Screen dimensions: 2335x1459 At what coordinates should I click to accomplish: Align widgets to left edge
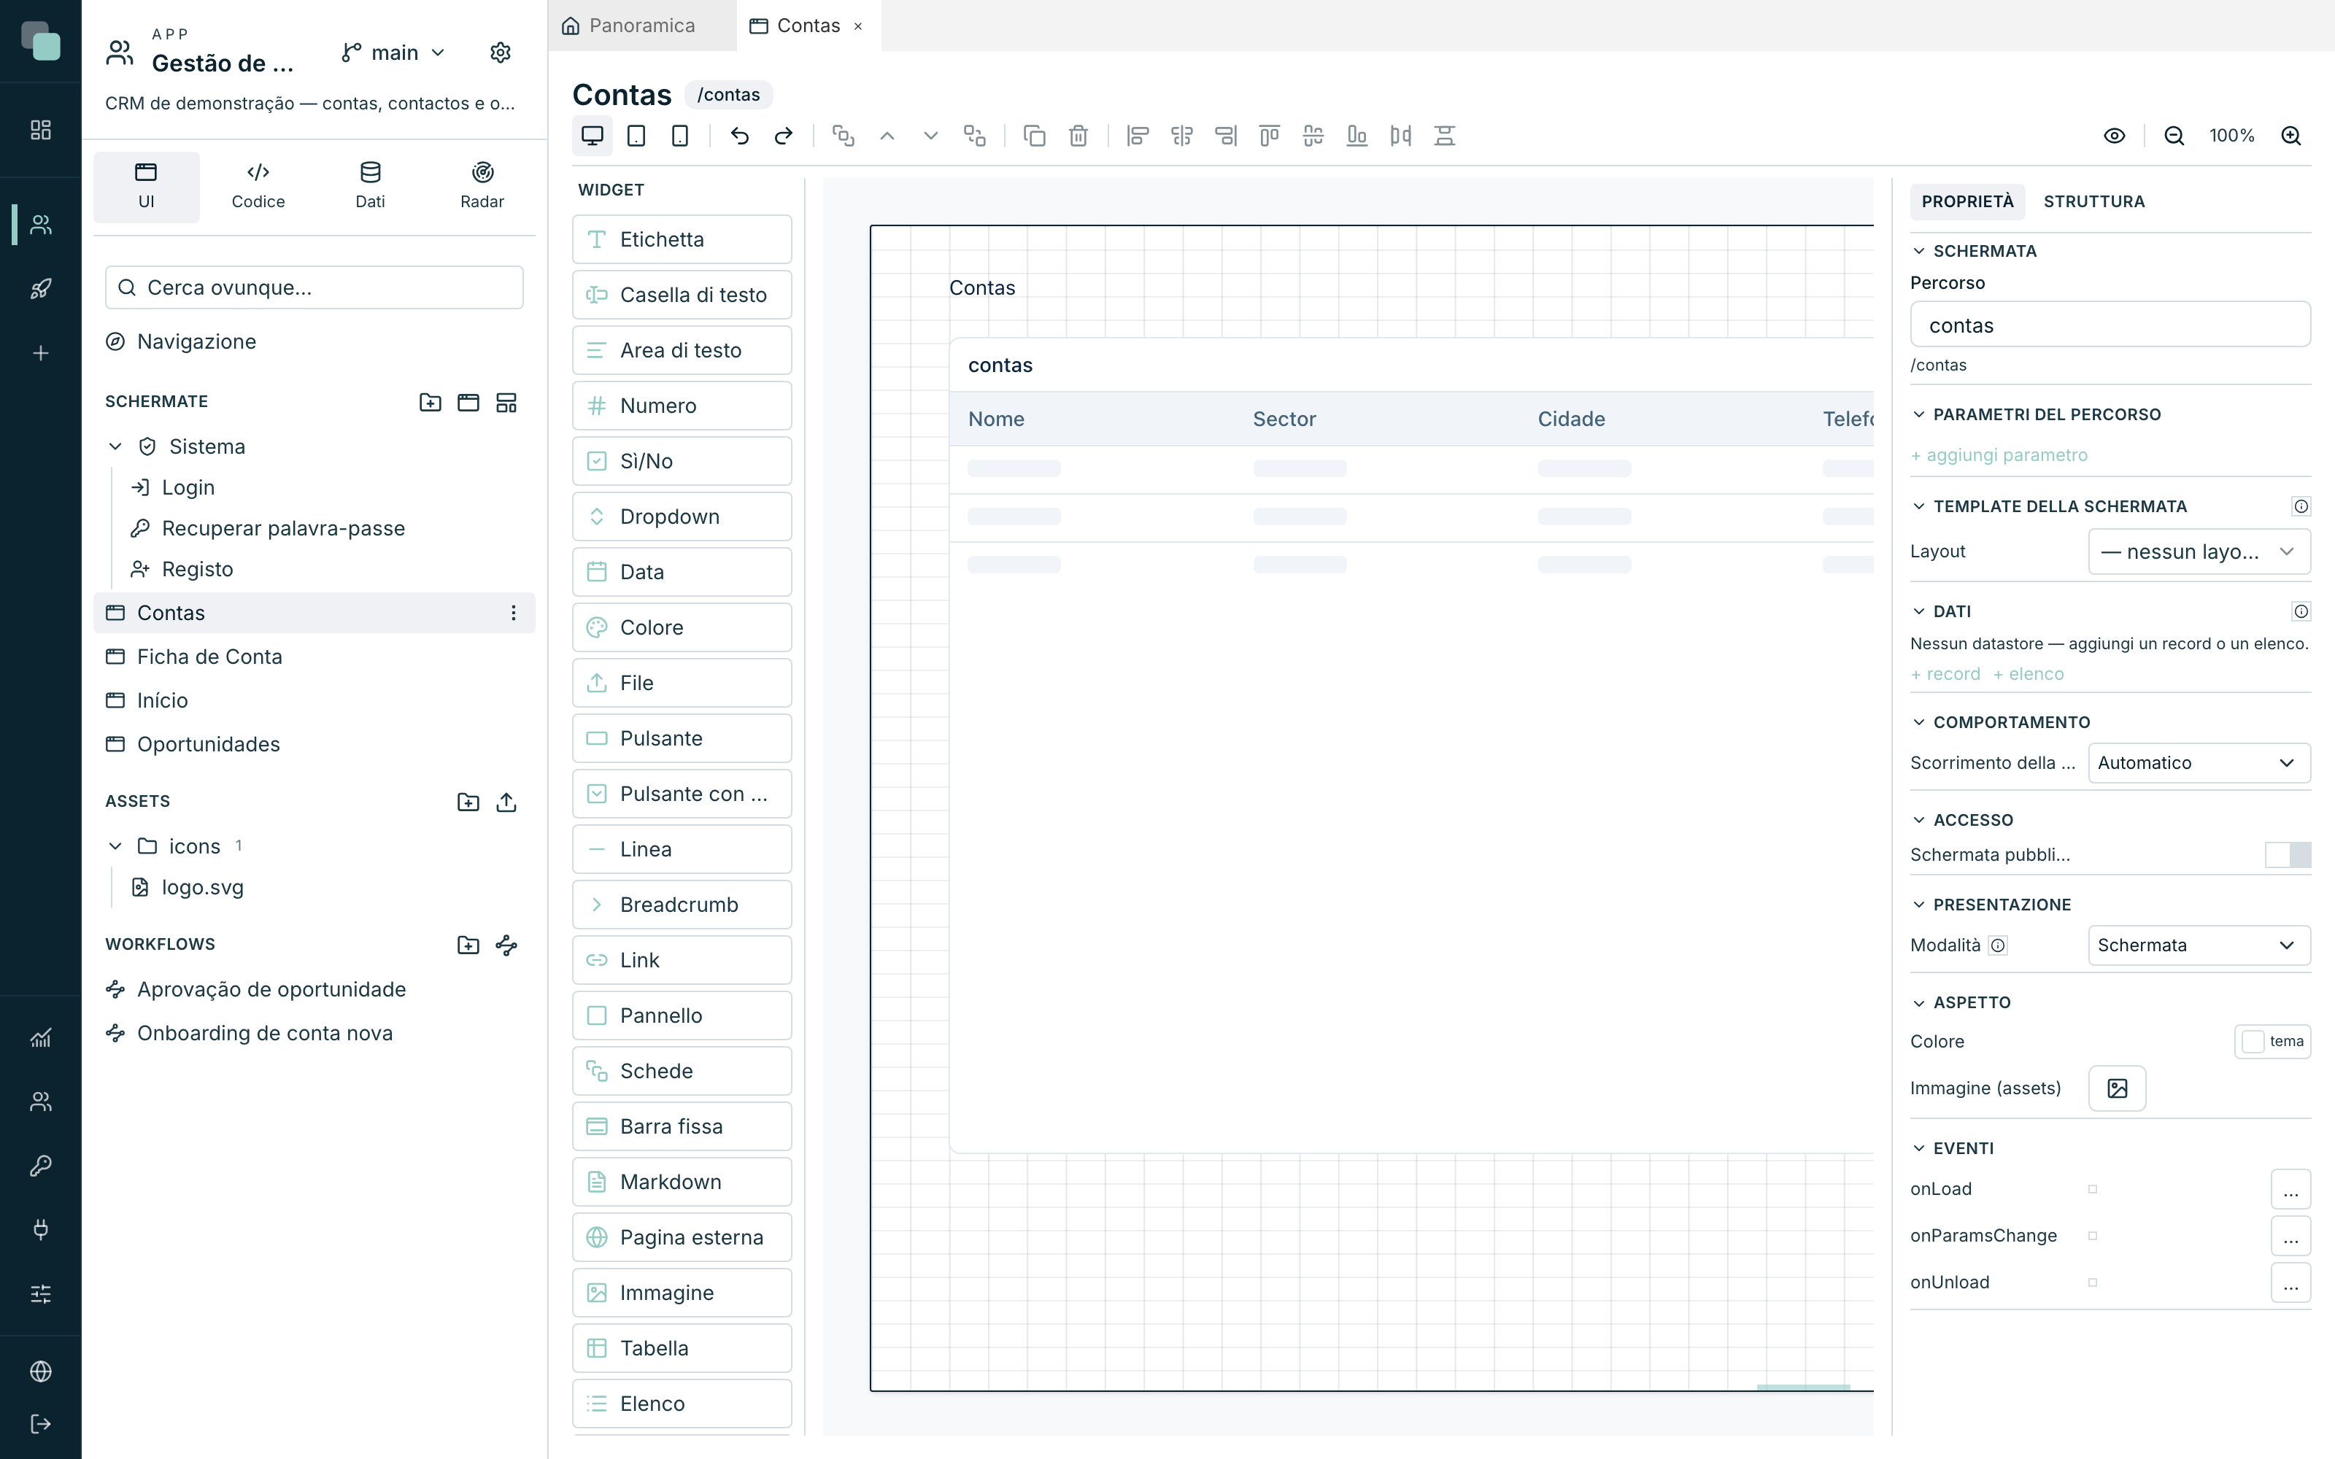(1138, 136)
